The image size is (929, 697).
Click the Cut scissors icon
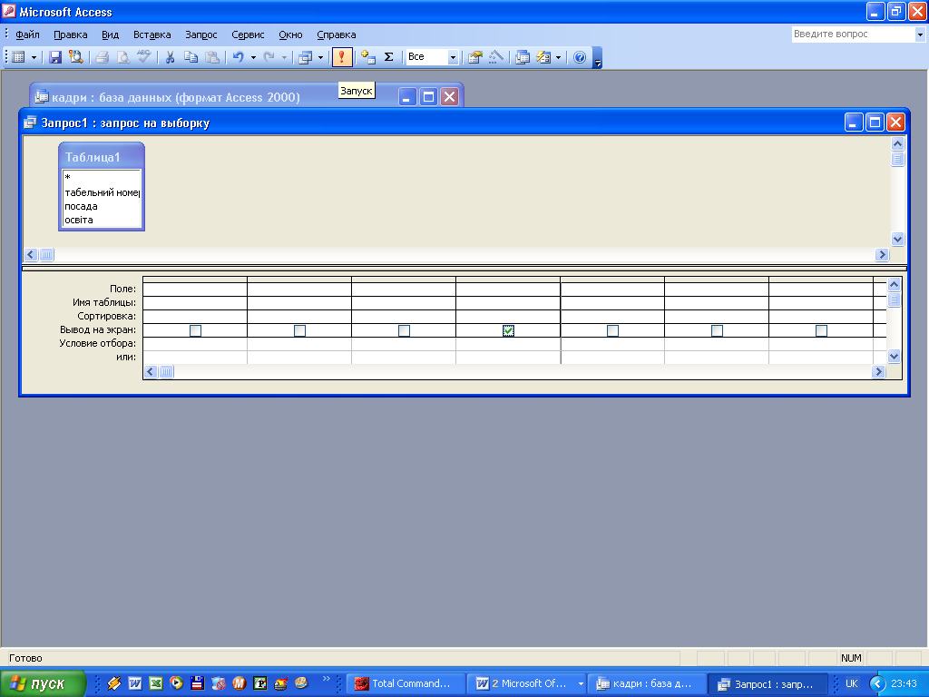(170, 57)
